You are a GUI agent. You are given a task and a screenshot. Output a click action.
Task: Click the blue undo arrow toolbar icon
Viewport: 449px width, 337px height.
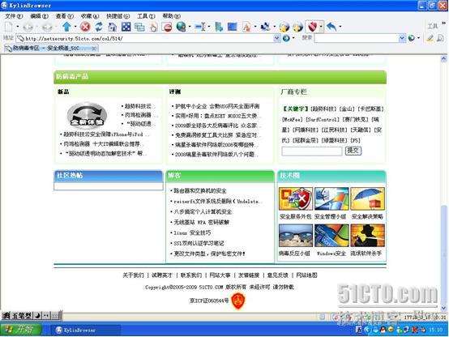(x=331, y=27)
